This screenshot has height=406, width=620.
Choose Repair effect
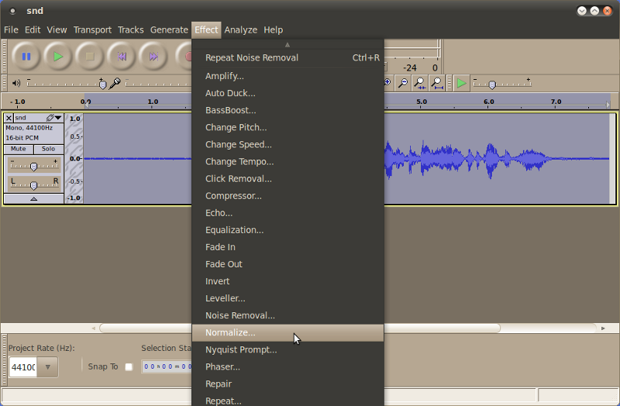[x=288, y=384]
